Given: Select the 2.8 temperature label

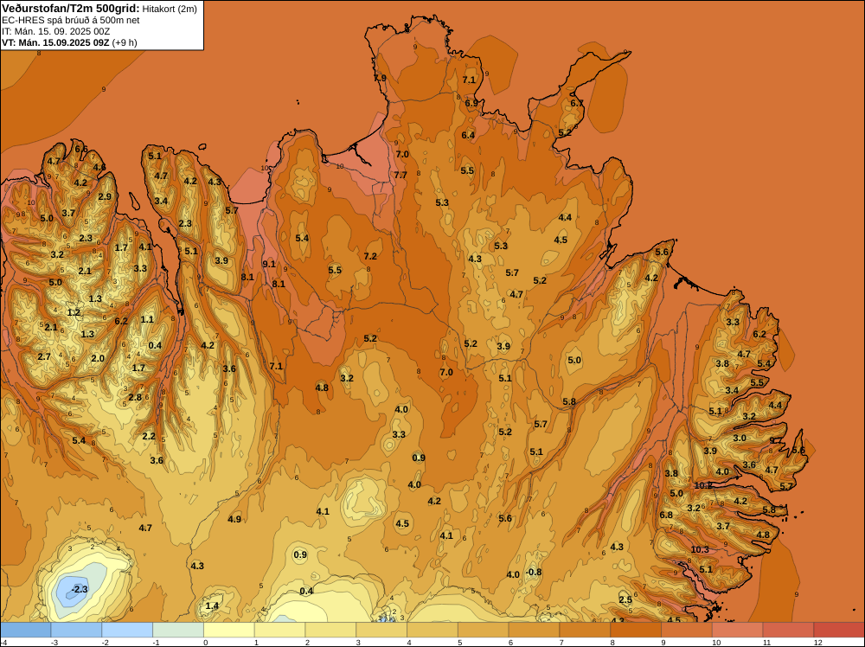Looking at the screenshot, I should point(135,398).
